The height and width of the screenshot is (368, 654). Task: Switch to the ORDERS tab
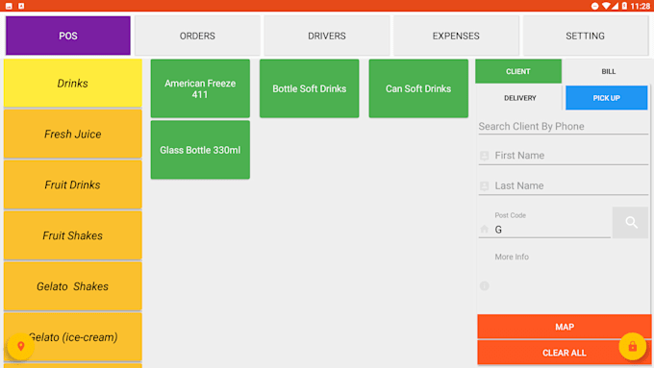click(197, 36)
